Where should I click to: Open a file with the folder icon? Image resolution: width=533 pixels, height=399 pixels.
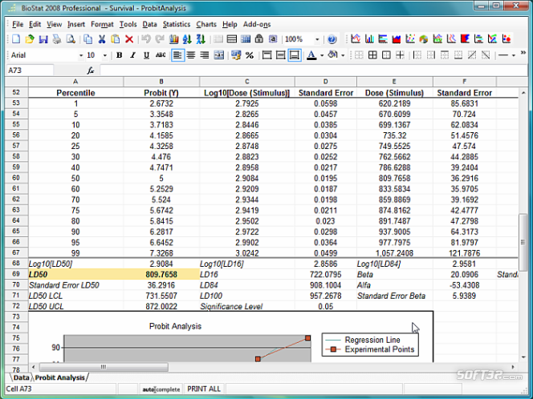click(30, 39)
